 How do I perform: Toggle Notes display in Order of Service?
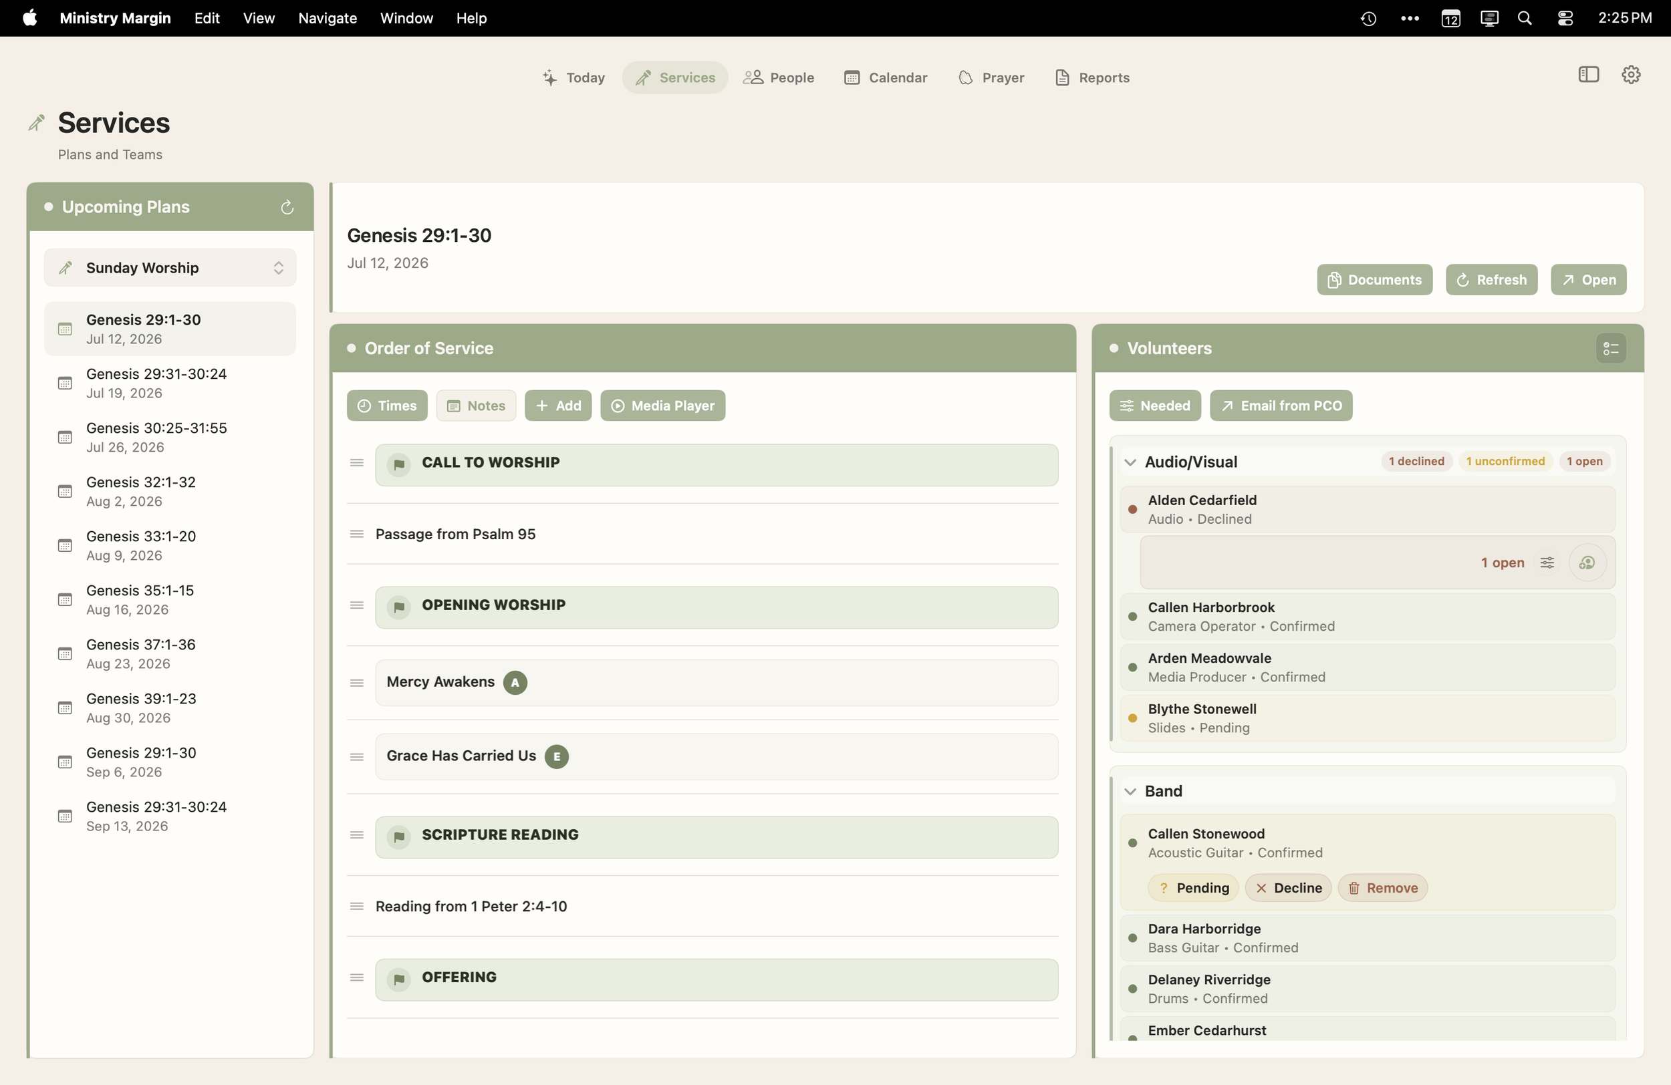pos(476,406)
